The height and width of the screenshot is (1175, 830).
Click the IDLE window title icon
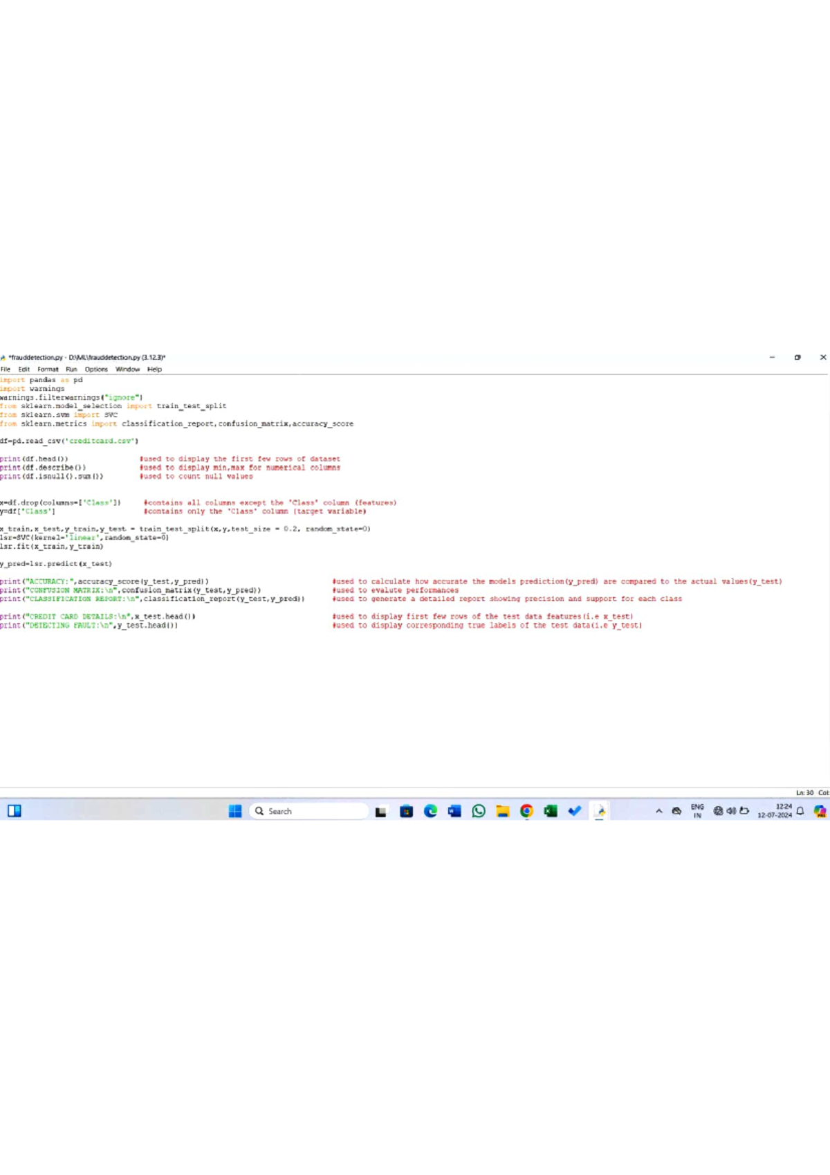click(x=3, y=358)
